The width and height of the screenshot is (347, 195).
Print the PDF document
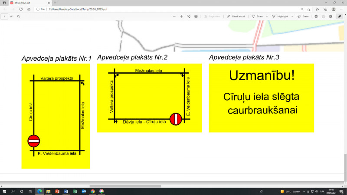[316, 16]
